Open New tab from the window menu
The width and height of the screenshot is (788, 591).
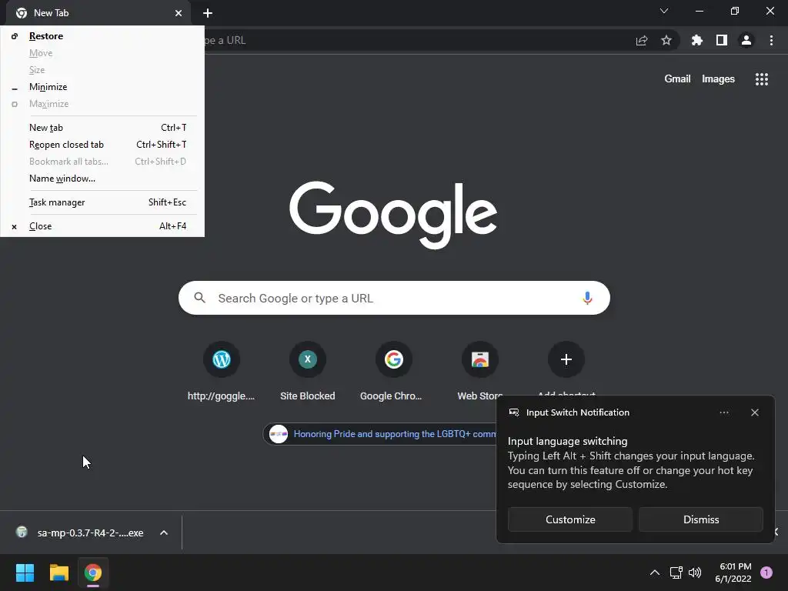pos(102,128)
